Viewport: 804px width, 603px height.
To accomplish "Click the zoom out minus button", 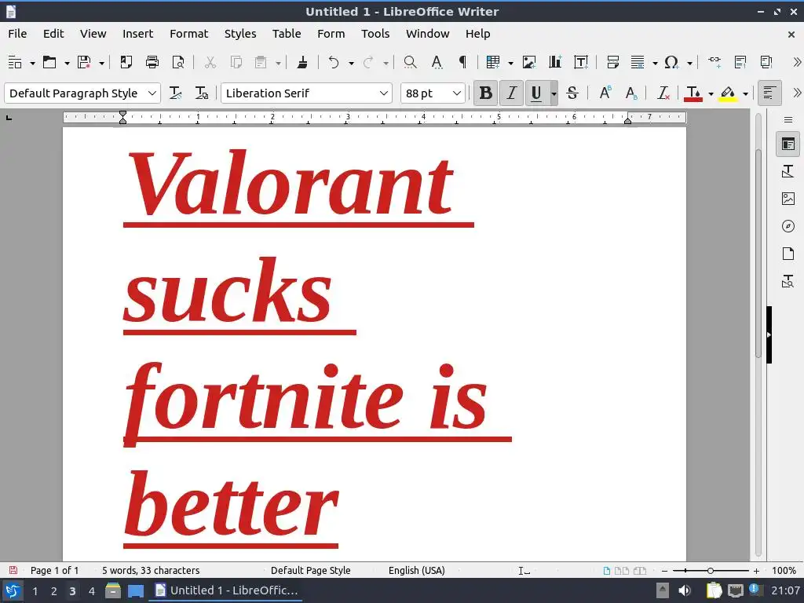I will coord(664,570).
